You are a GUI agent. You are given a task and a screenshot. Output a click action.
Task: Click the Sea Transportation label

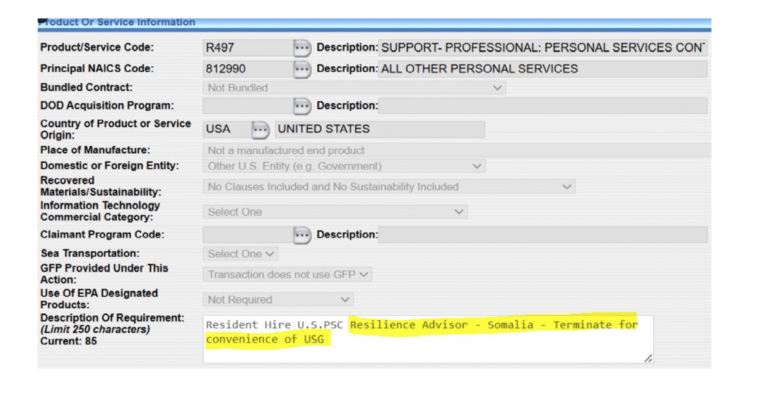[90, 253]
